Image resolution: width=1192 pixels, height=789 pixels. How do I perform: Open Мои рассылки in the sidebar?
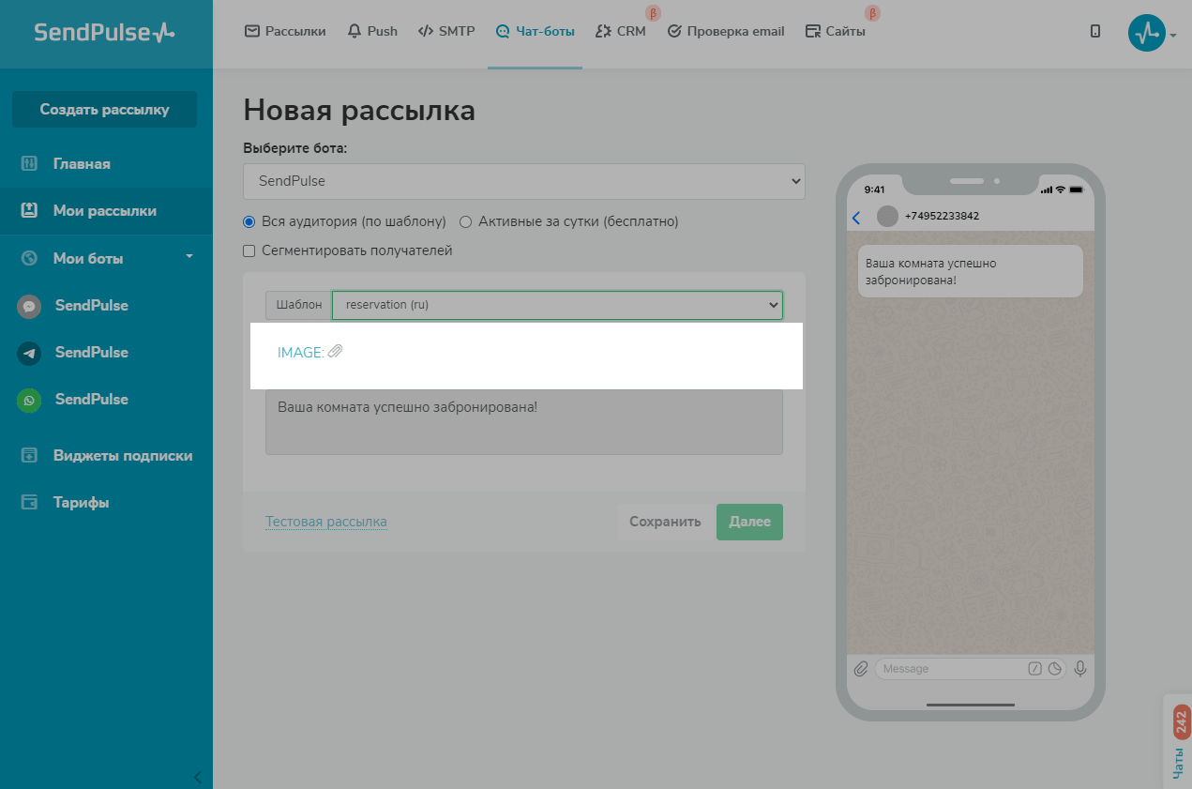[105, 211]
